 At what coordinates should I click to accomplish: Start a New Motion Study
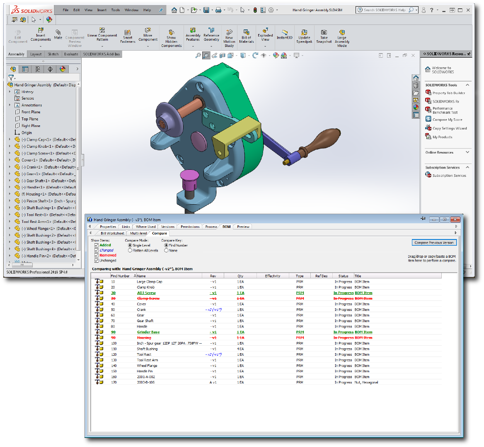pos(229,39)
